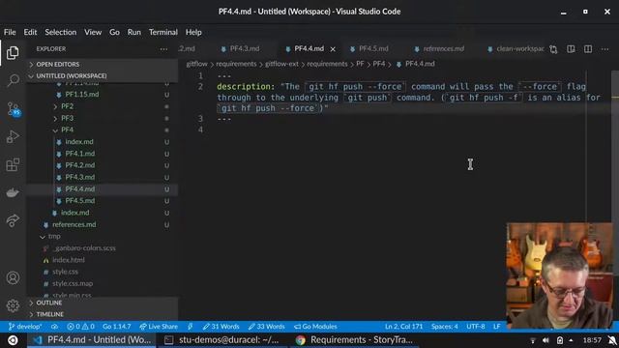This screenshot has height=348, width=619.
Task: Click the LF end of line selector
Action: 496,327
